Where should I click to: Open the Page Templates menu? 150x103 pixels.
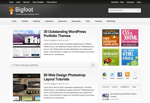pos(38,2)
